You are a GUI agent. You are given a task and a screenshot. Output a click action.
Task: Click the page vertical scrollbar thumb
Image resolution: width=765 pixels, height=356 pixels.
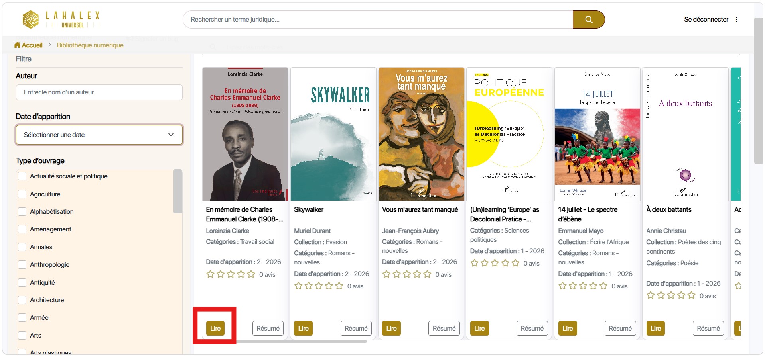click(x=759, y=91)
